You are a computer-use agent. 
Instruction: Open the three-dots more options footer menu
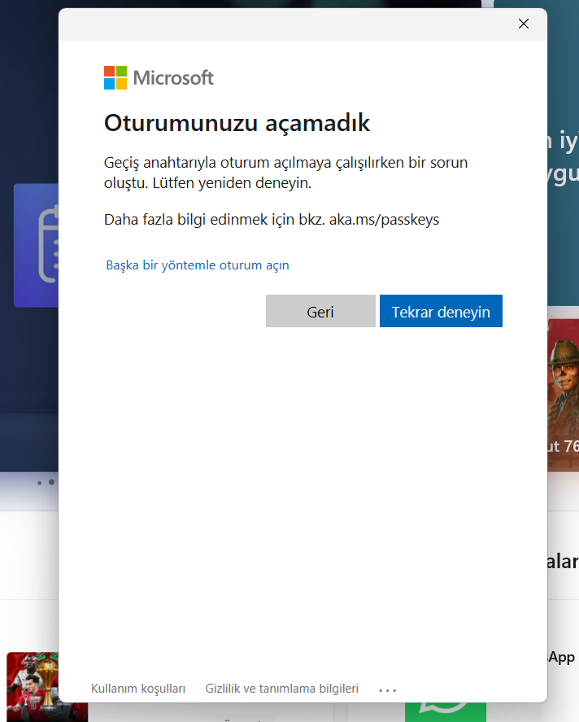coord(387,689)
